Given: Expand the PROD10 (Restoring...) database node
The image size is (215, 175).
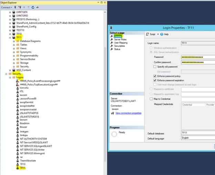Looking at the screenshot, I should pos(10,19).
